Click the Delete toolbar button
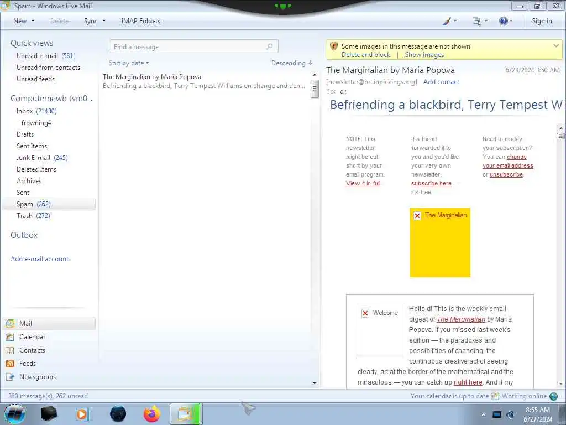 (x=59, y=21)
